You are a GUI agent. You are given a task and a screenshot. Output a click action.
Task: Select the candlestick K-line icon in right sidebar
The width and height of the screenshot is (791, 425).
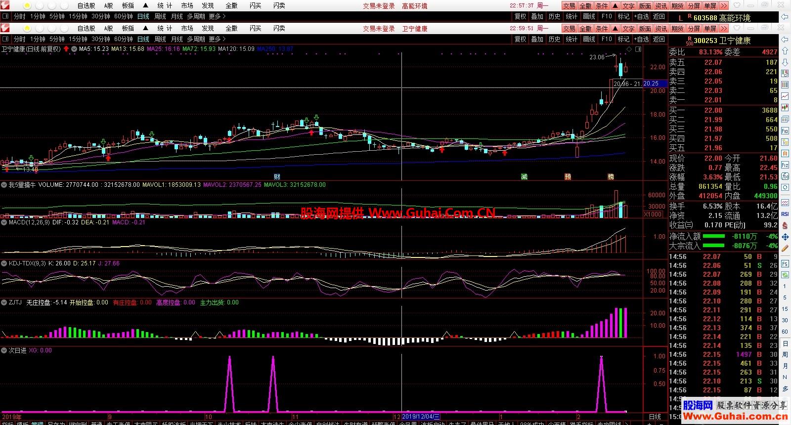coord(784,107)
